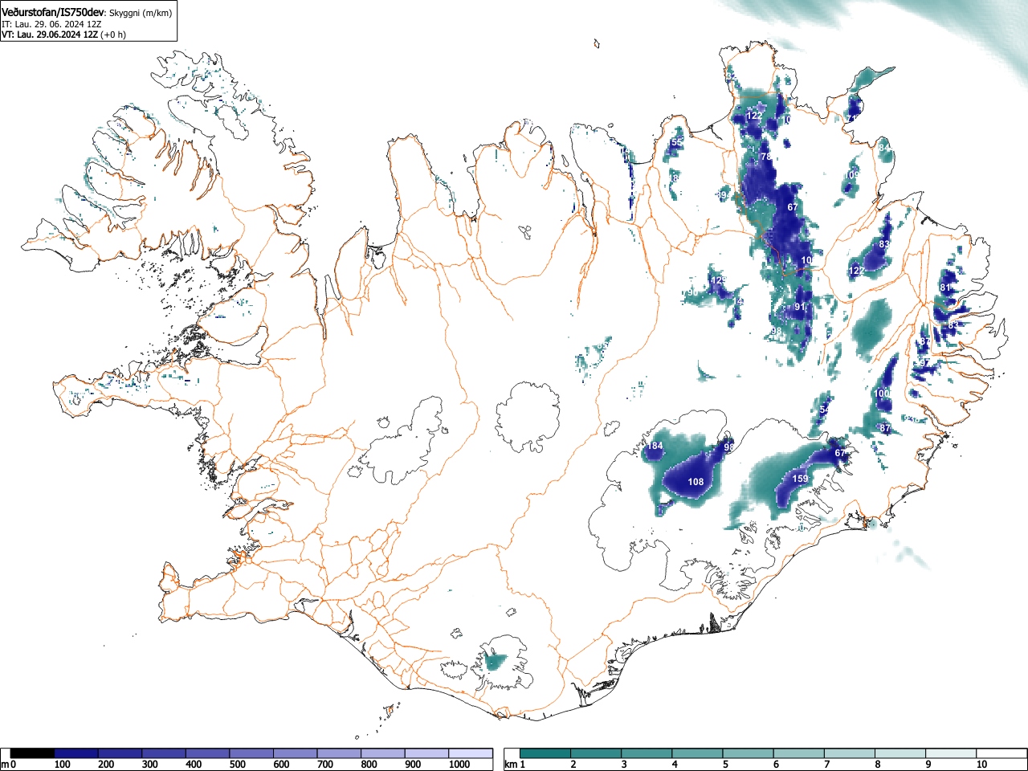Click the 'IT: Lau. 29. 06. 2024 12Z' line
The image size is (1028, 771).
coord(51,24)
